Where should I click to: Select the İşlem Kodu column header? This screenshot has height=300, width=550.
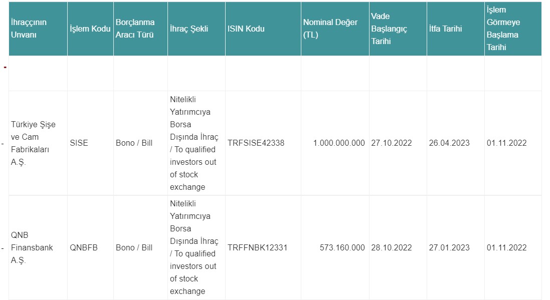click(x=90, y=29)
